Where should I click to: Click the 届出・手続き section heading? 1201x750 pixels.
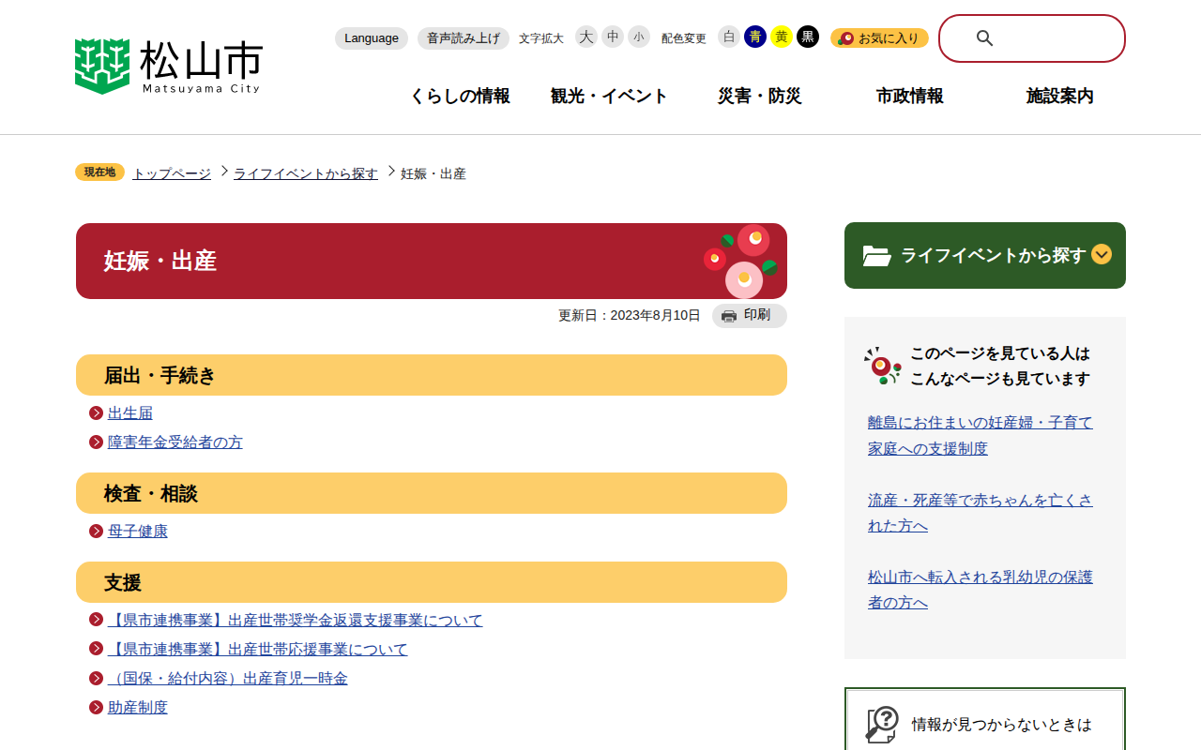pyautogui.click(x=432, y=375)
